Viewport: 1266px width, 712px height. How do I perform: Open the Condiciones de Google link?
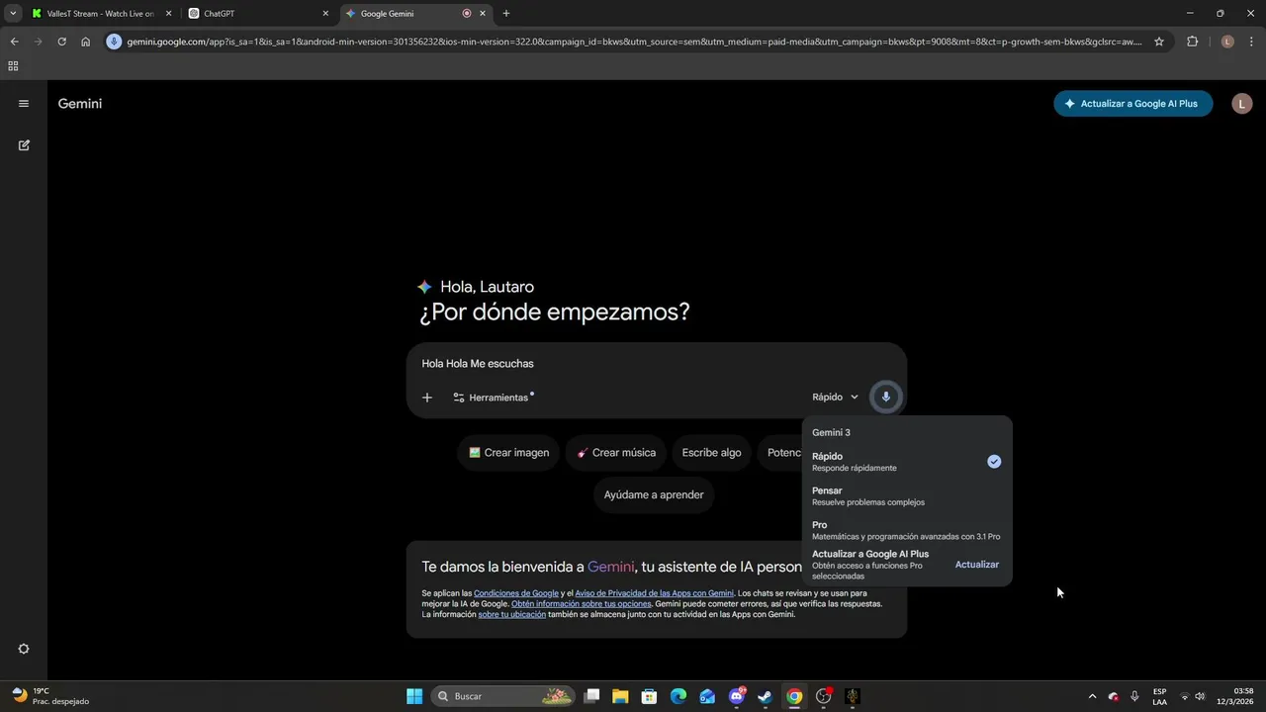coord(516,593)
